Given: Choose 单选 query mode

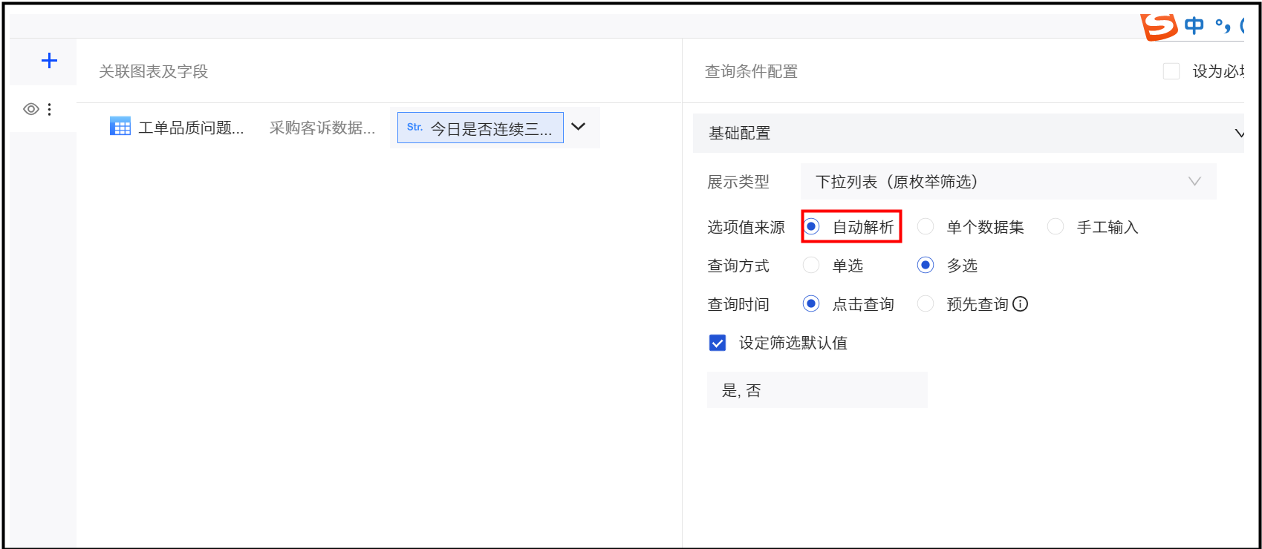Looking at the screenshot, I should 812,265.
